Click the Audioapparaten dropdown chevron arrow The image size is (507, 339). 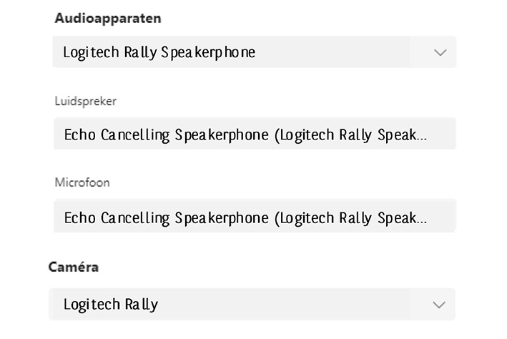point(440,52)
